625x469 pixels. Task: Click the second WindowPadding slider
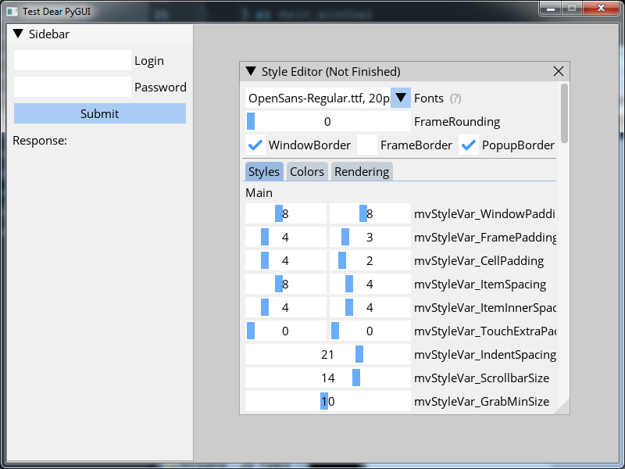[x=370, y=213]
